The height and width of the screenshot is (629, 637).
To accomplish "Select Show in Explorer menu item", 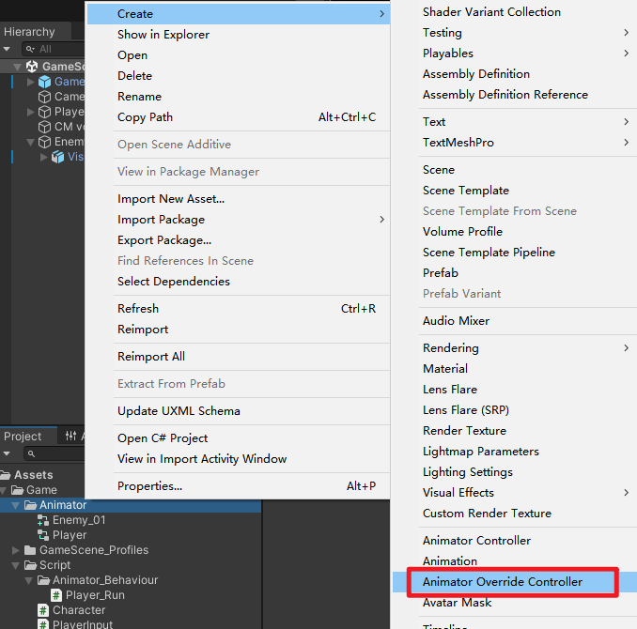I will [163, 35].
